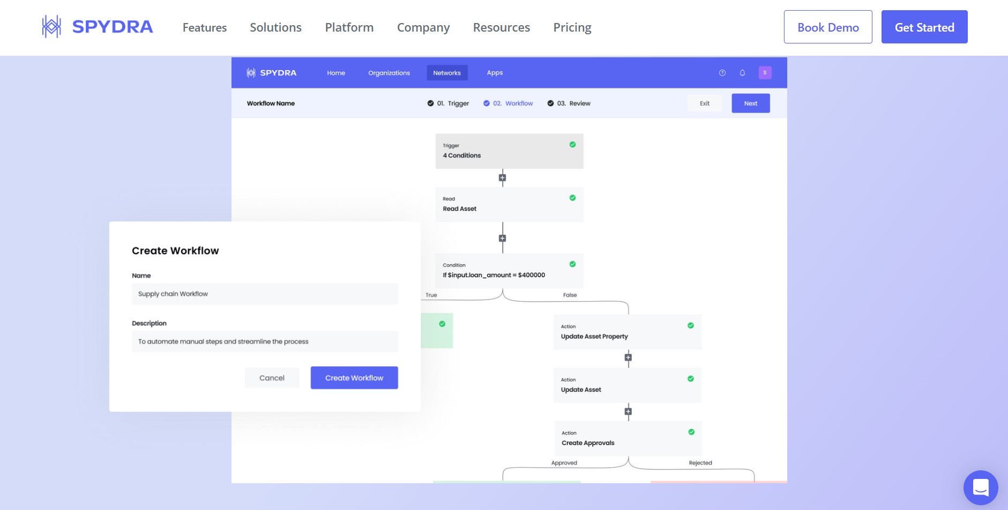
Task: Click the Get Started button
Action: tap(924, 27)
